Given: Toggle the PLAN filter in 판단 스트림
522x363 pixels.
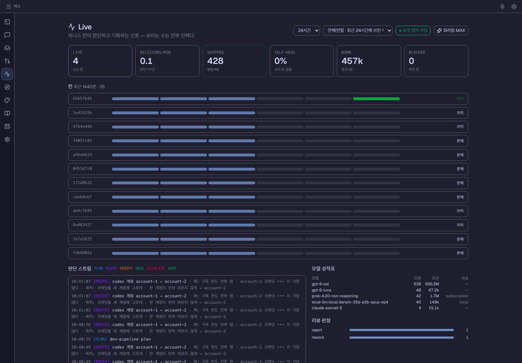Looking at the screenshot, I should click(x=99, y=269).
